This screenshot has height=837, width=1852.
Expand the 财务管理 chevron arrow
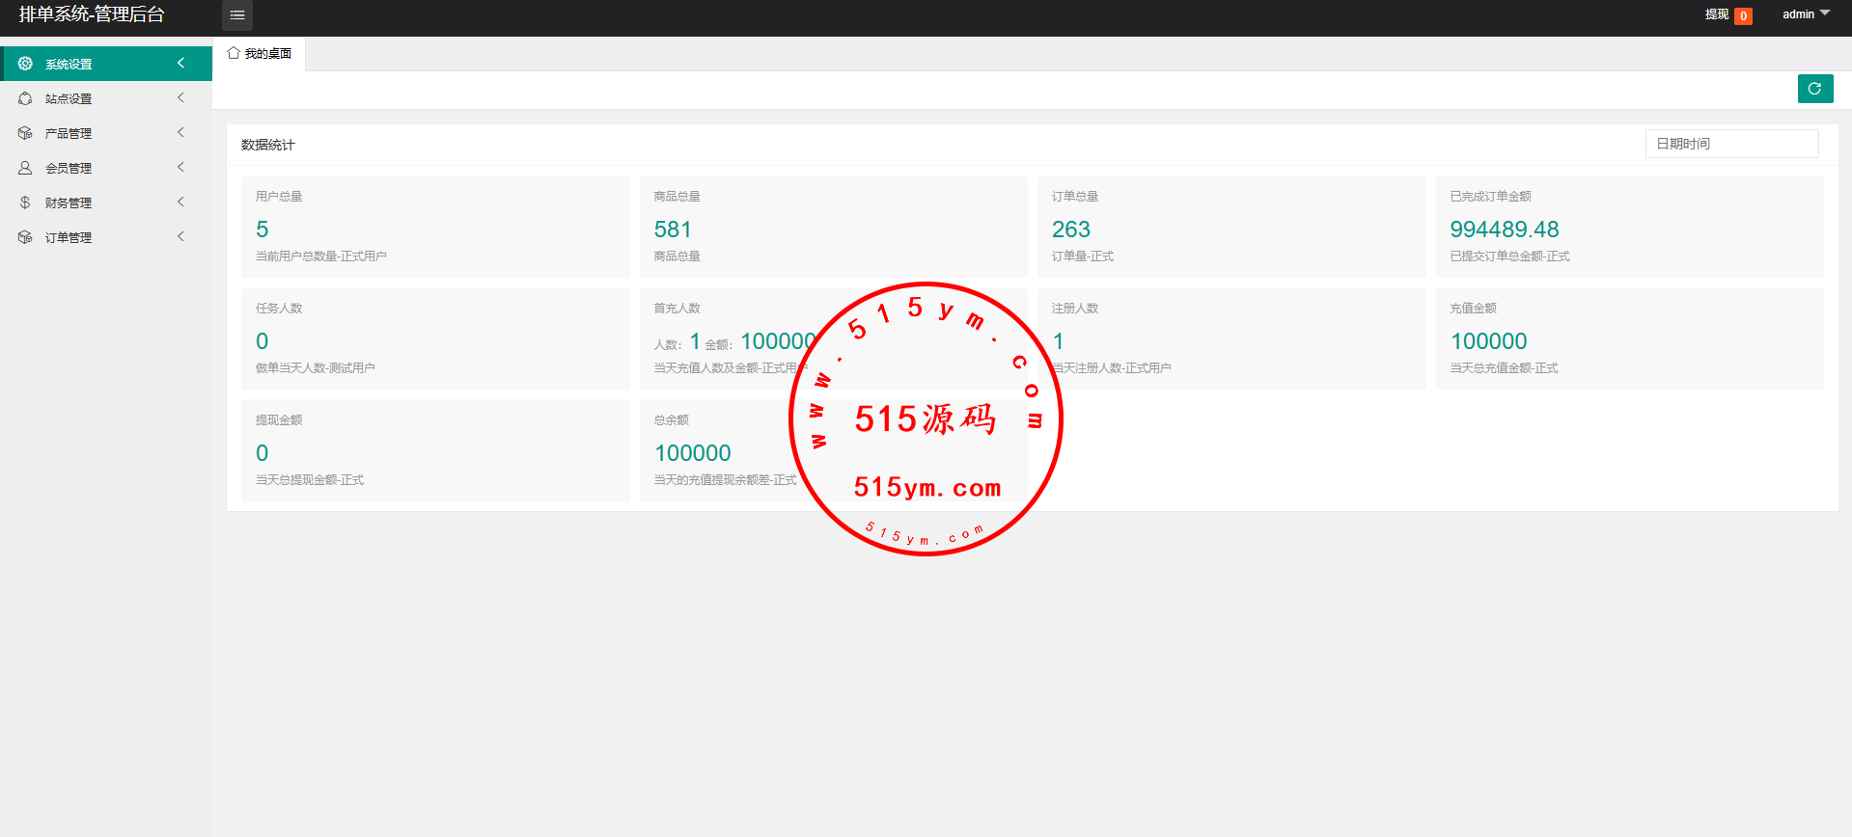coord(180,202)
